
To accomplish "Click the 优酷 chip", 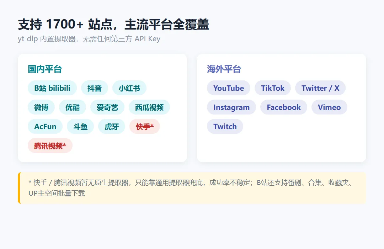I will click(x=73, y=107).
